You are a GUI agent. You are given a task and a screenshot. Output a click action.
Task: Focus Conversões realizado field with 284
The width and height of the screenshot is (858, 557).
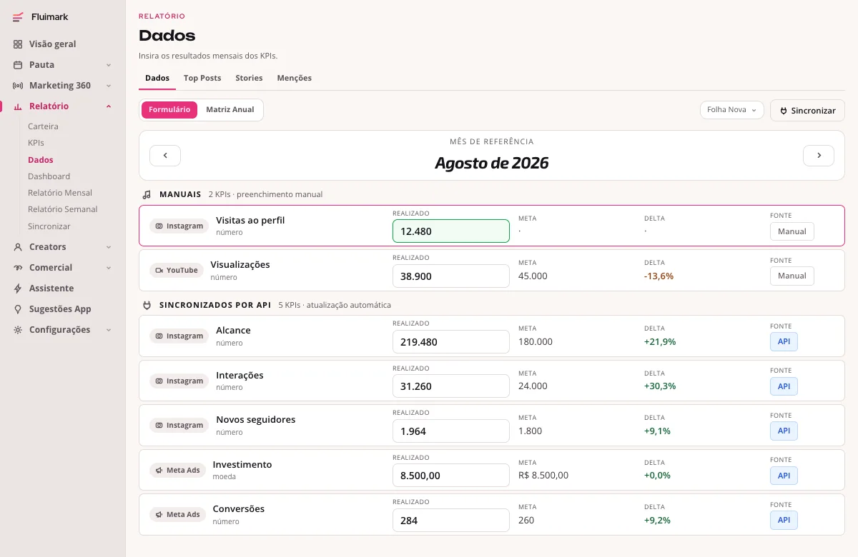(x=451, y=520)
